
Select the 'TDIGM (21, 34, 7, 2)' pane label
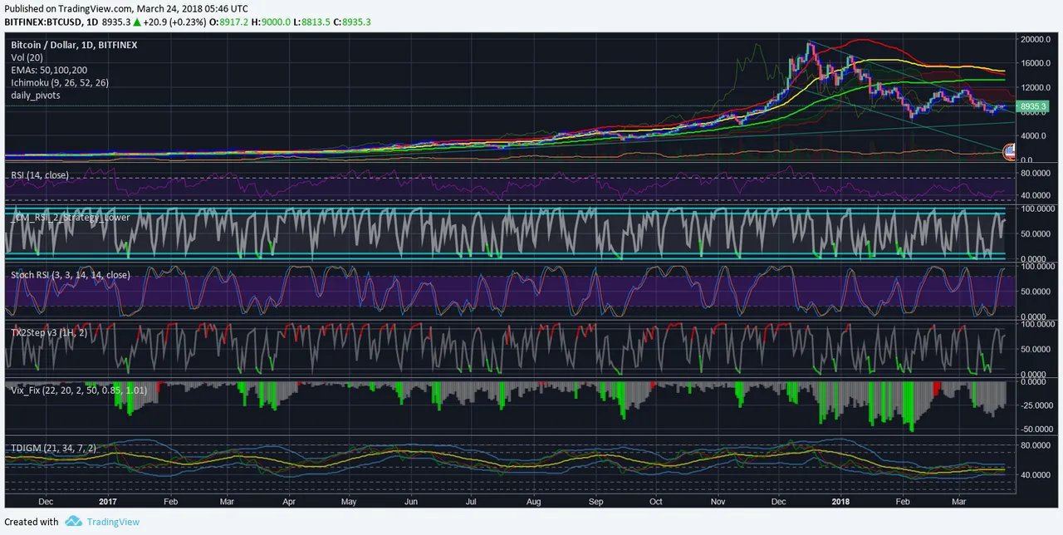(x=53, y=448)
